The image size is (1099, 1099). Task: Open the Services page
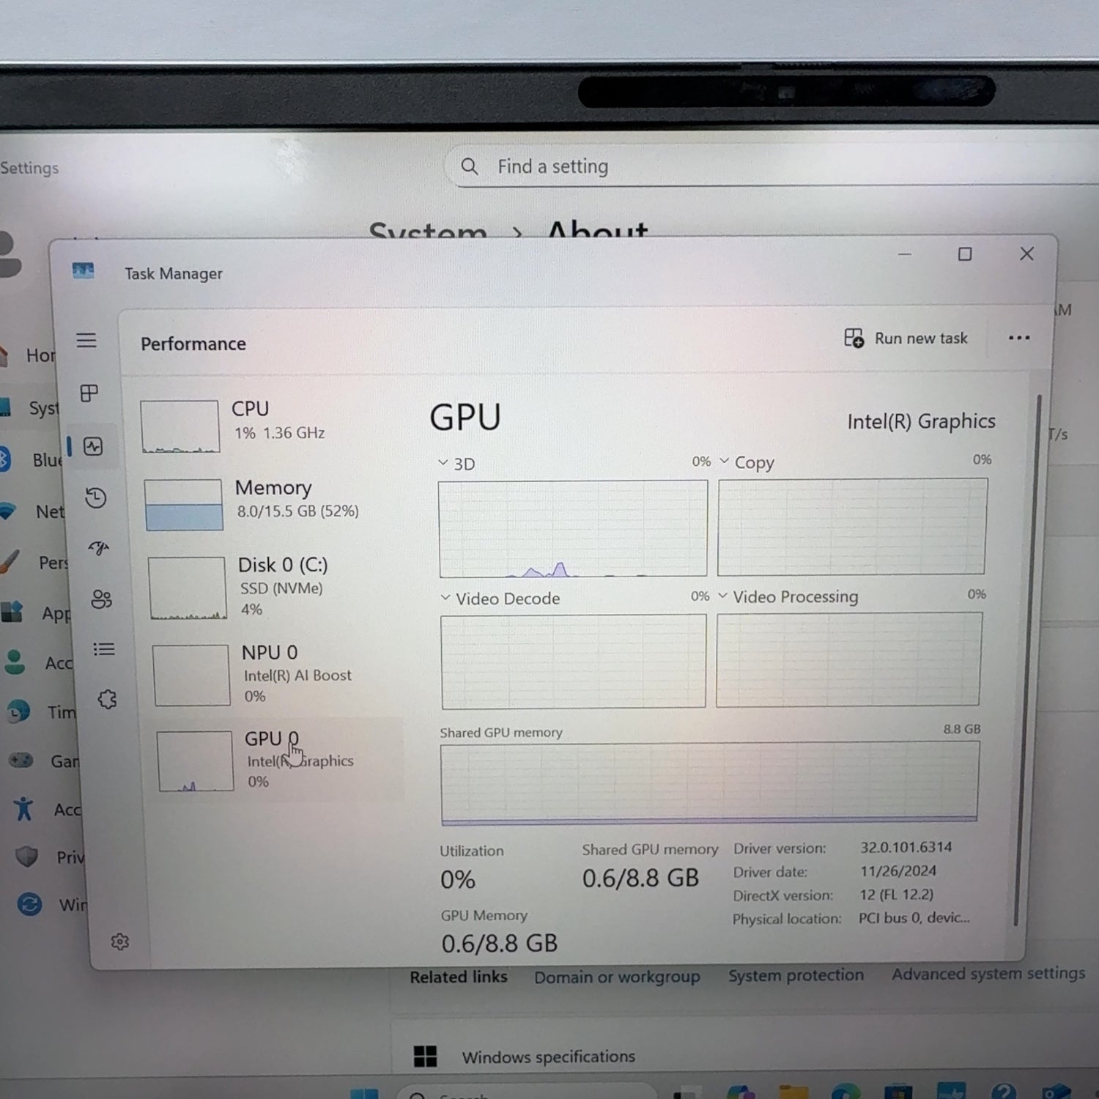[107, 700]
